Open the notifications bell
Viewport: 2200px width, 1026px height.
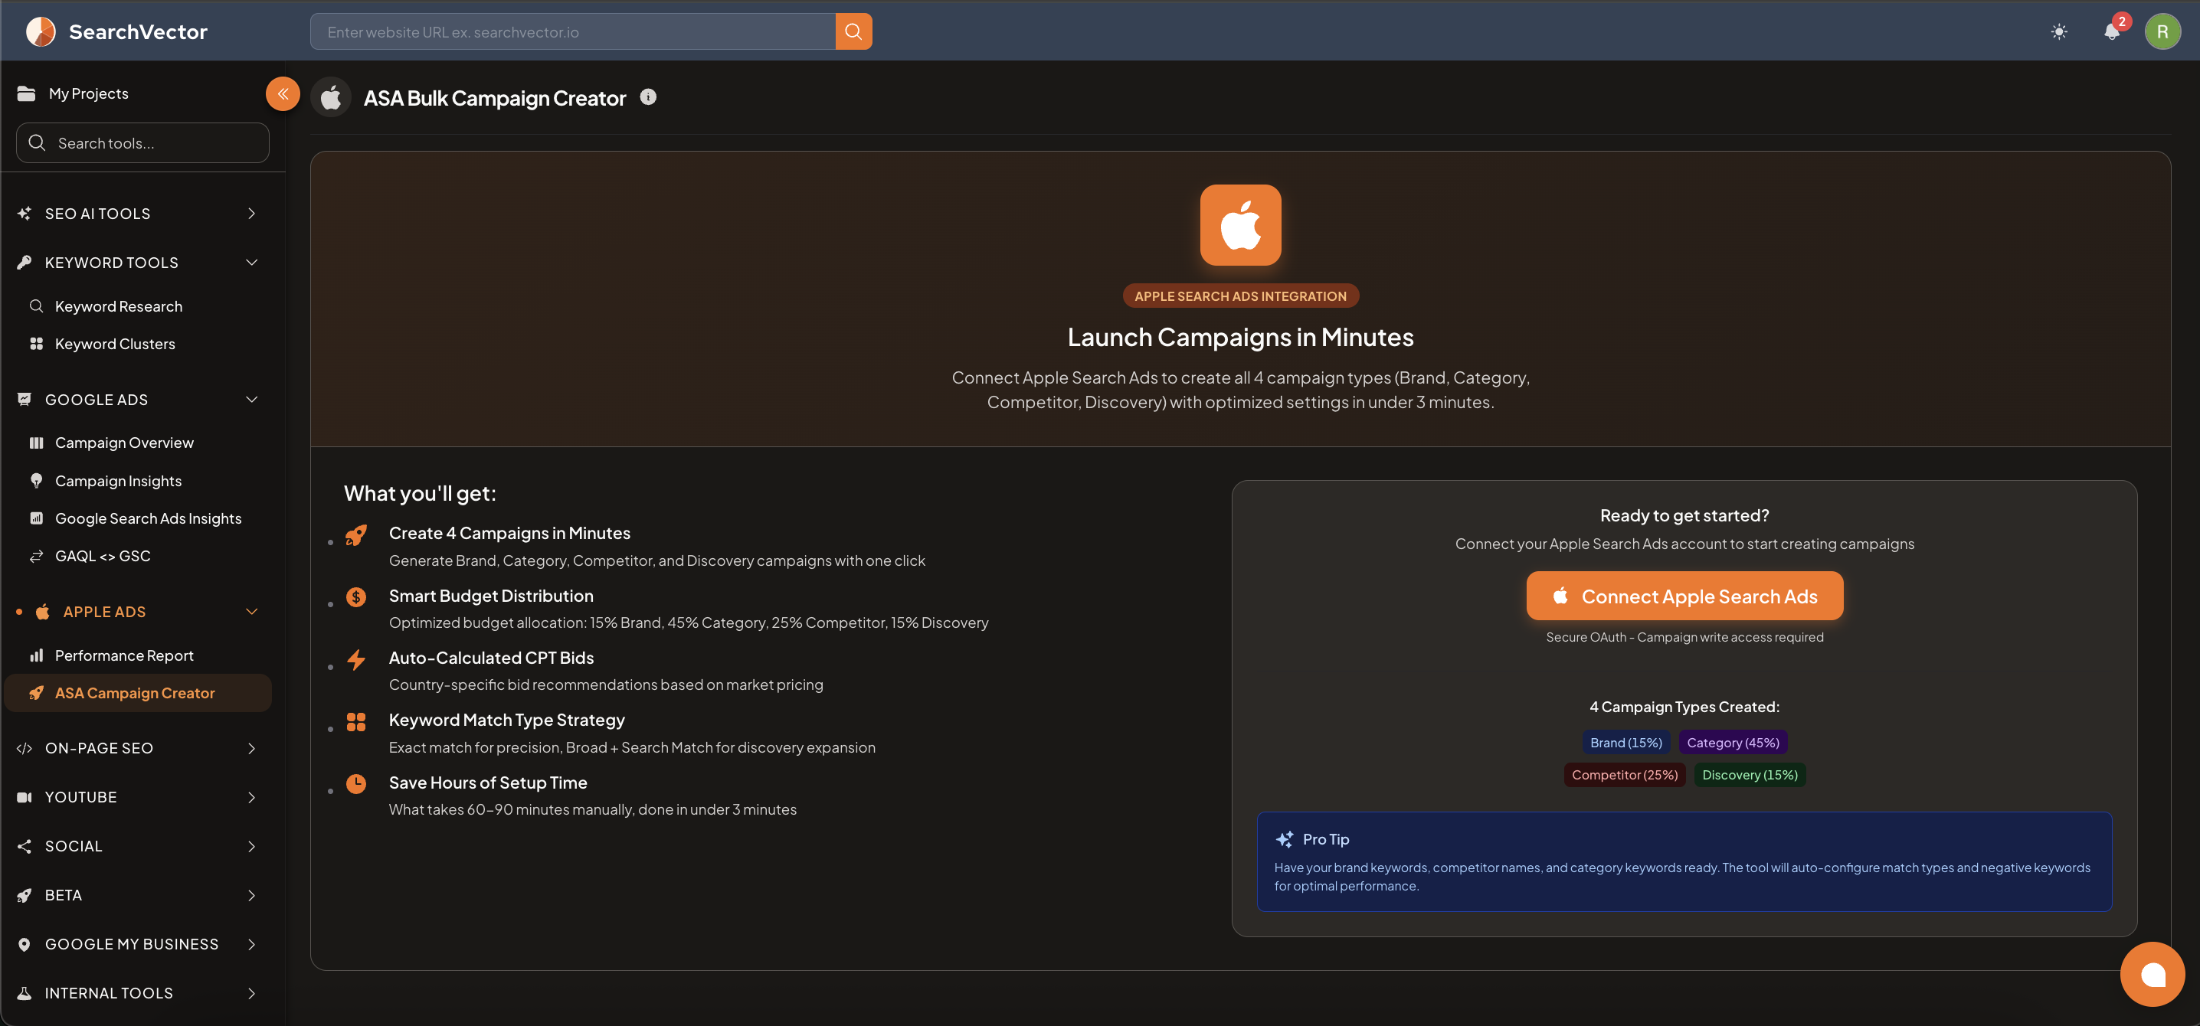click(x=2111, y=31)
